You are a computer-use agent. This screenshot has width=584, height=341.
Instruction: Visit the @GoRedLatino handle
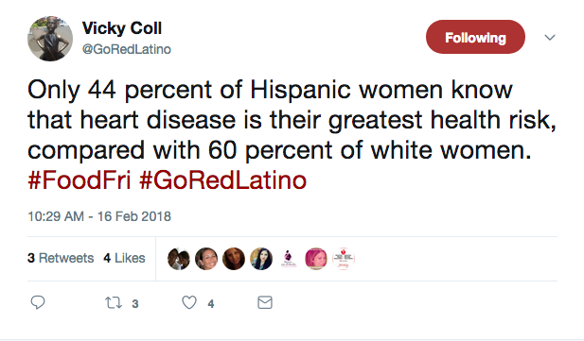[126, 49]
